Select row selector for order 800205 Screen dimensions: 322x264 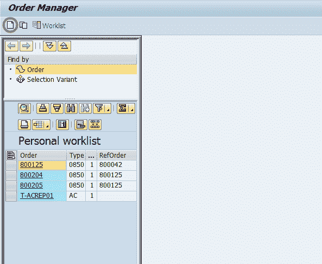tap(11, 186)
